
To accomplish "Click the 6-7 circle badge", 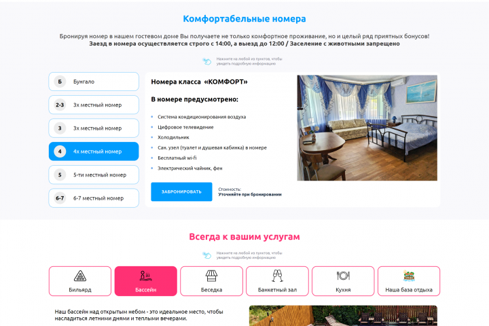I will pyautogui.click(x=60, y=198).
